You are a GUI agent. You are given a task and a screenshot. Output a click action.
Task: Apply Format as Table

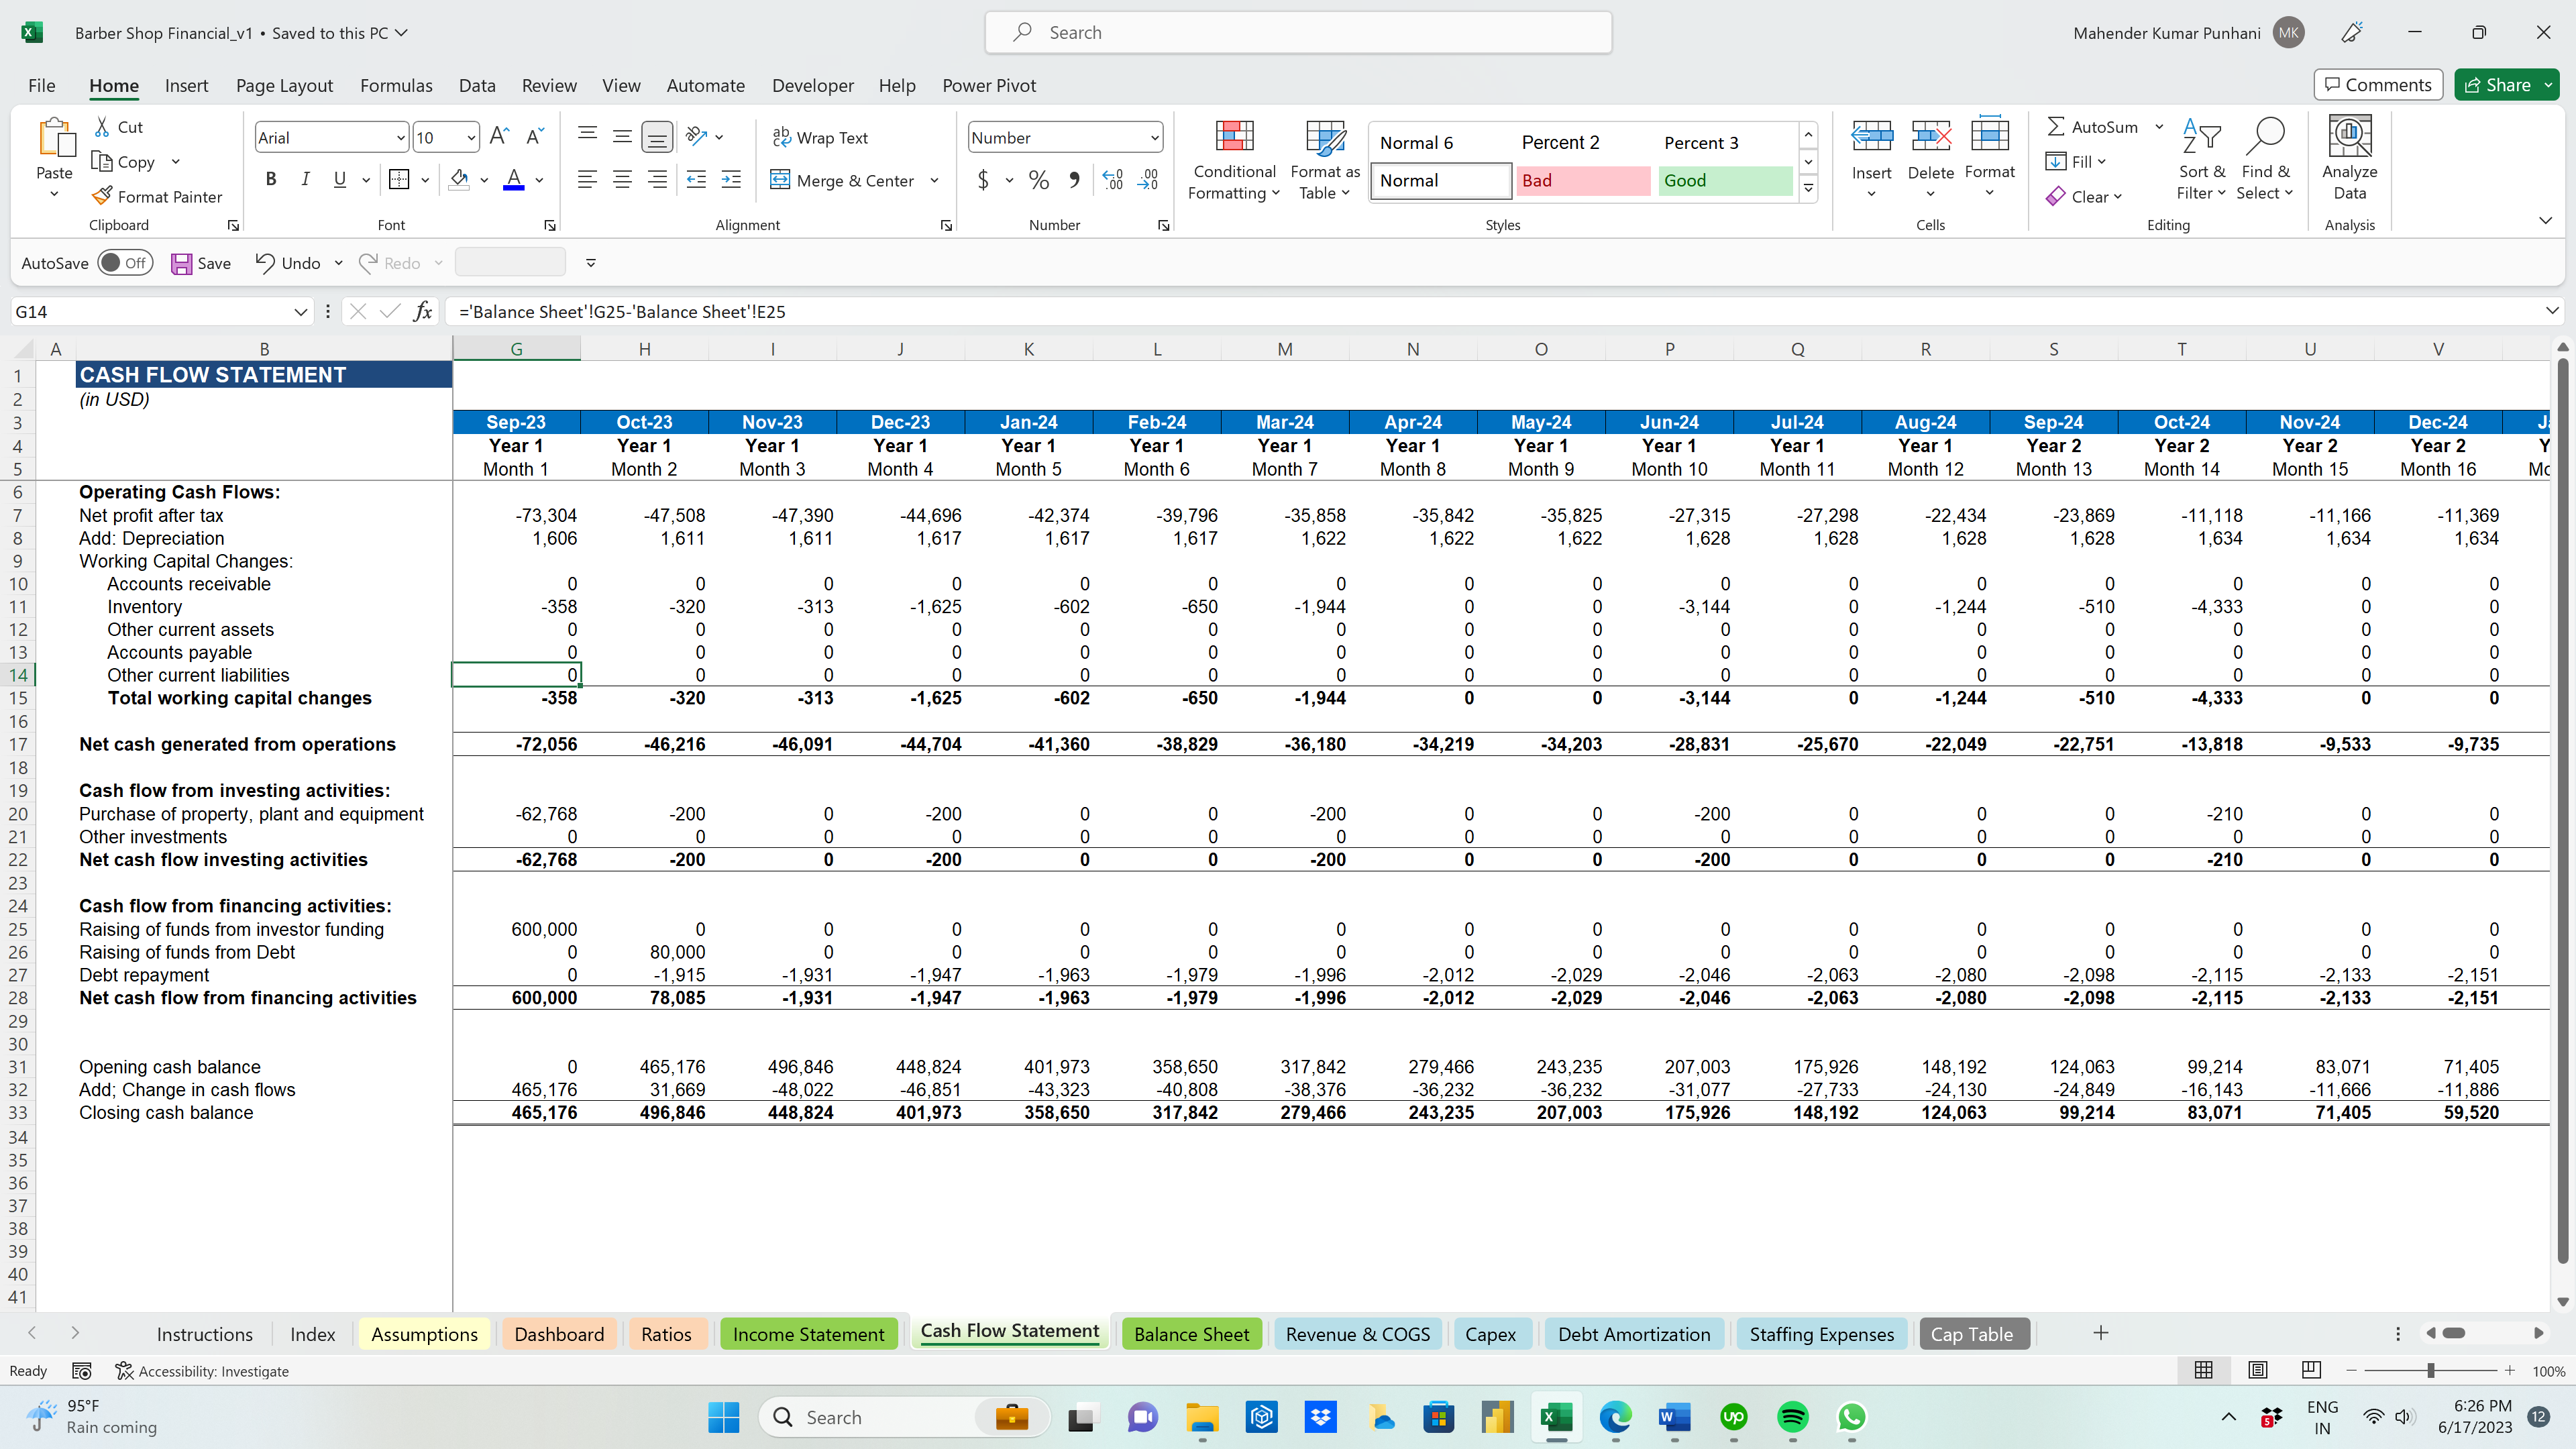coord(1324,160)
